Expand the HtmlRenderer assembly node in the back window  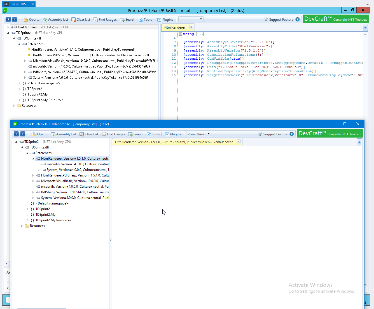[x=8, y=27]
